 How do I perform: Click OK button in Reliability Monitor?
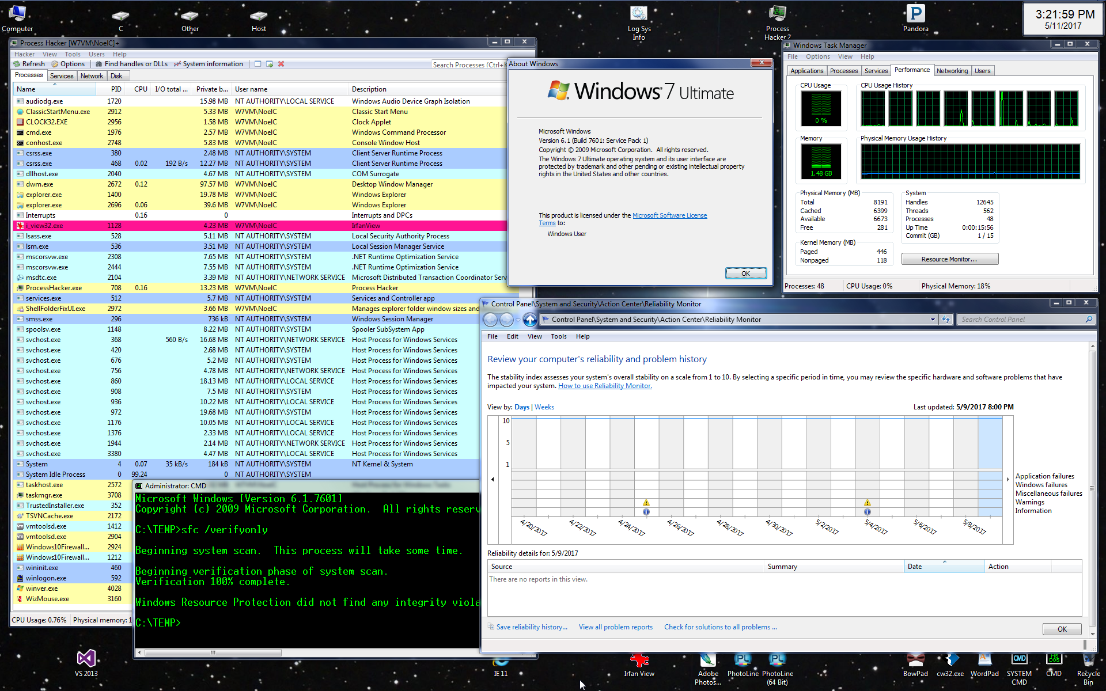1062,629
